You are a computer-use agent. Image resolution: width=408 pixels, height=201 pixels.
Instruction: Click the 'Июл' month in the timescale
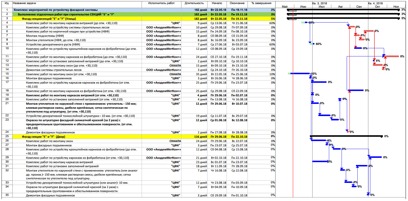point(322,6)
